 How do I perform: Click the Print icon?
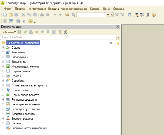tap(42, 15)
